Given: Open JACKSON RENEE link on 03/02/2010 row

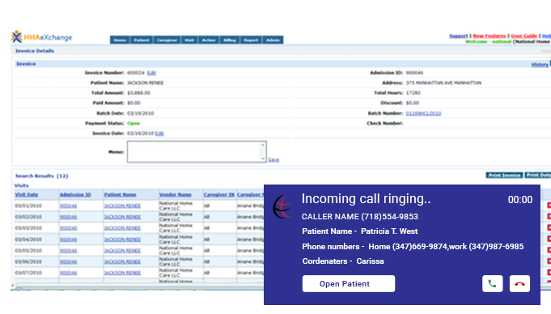Looking at the screenshot, I should (122, 217).
